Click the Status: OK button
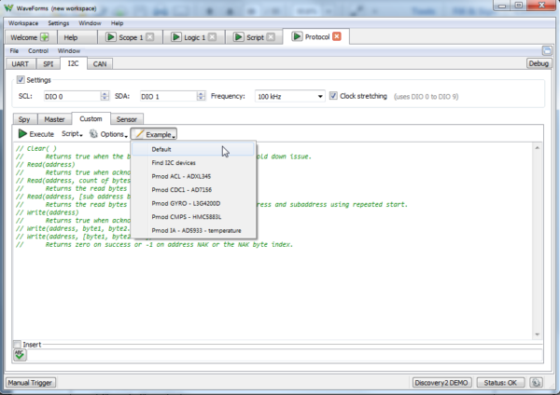Viewport: 560px width, 395px height. coord(500,383)
